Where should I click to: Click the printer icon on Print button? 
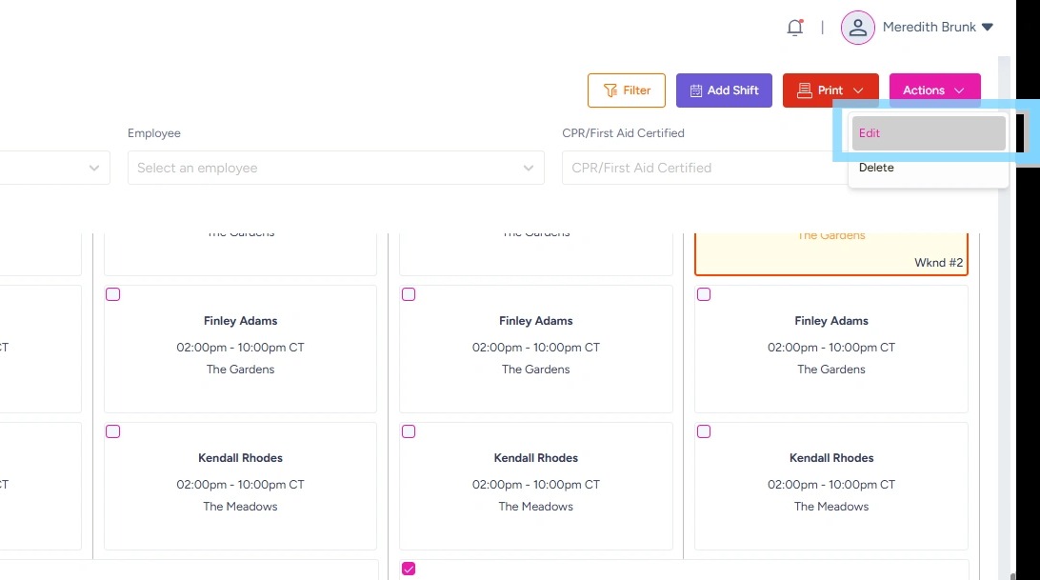click(x=804, y=90)
